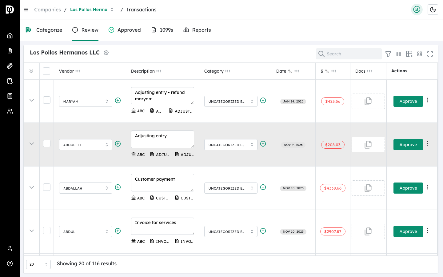Open the grid view icon above the table
Screen dimensions: 443x277
(420, 54)
